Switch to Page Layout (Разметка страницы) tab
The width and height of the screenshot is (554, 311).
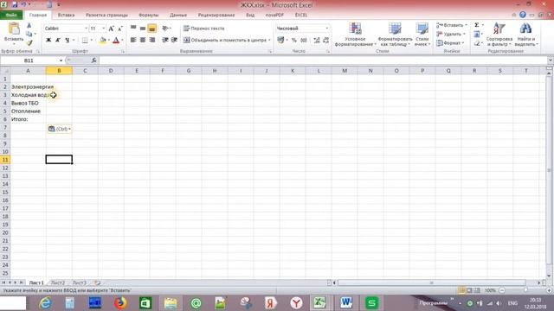pyautogui.click(x=106, y=16)
